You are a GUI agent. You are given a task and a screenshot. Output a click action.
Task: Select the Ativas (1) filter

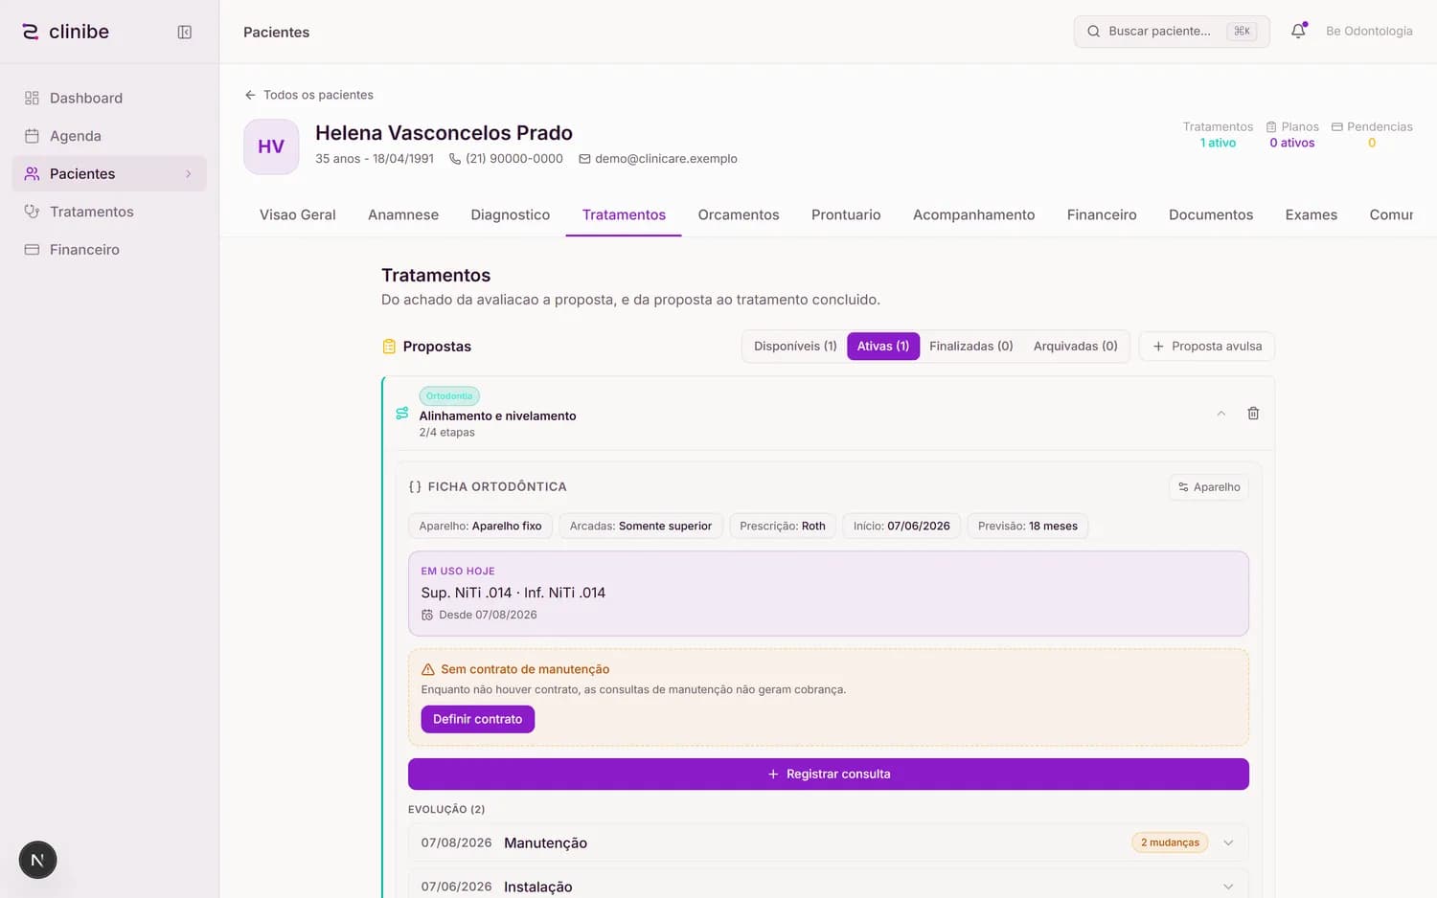coord(883,346)
